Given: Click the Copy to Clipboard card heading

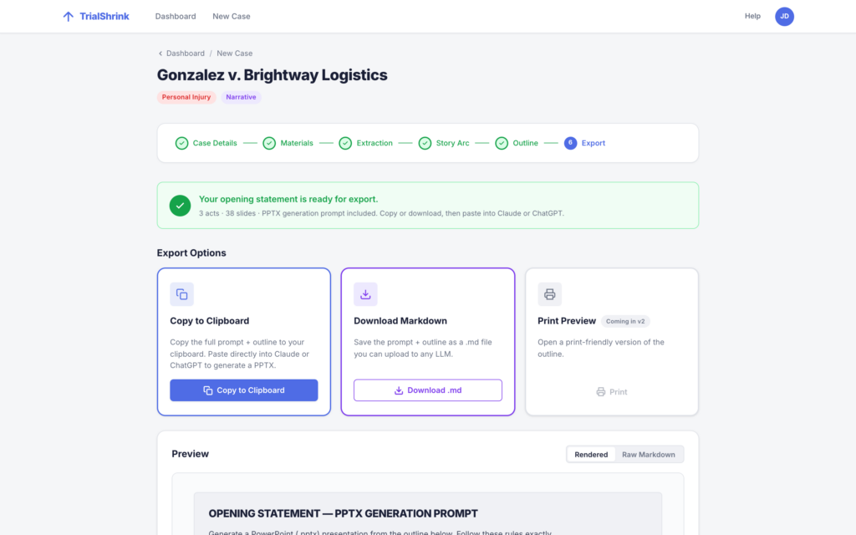Looking at the screenshot, I should [209, 321].
